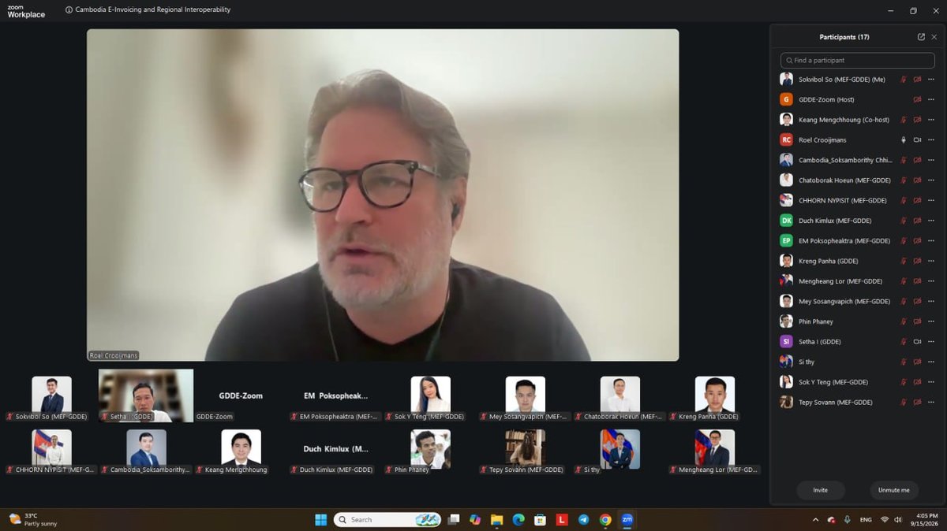The image size is (947, 531).
Task: Close the Participants panel
Action: (x=934, y=37)
